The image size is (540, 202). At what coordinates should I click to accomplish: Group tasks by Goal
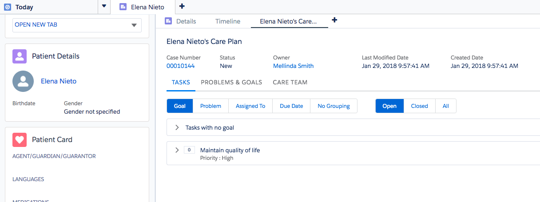coord(180,106)
